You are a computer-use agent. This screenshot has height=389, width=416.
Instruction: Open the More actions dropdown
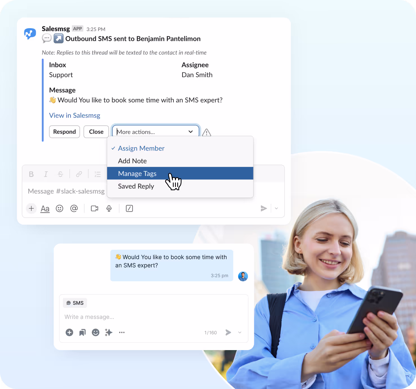156,132
